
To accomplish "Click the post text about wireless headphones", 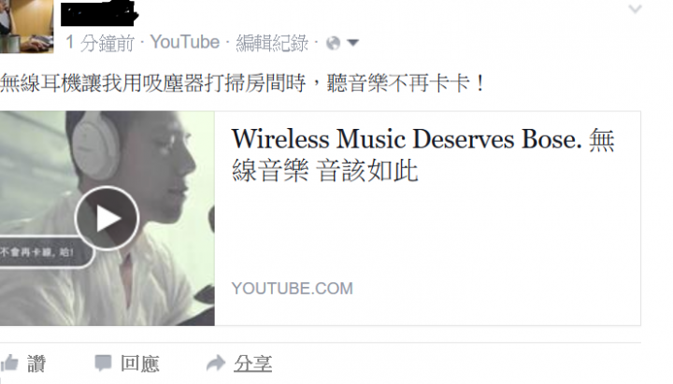I will (x=242, y=82).
